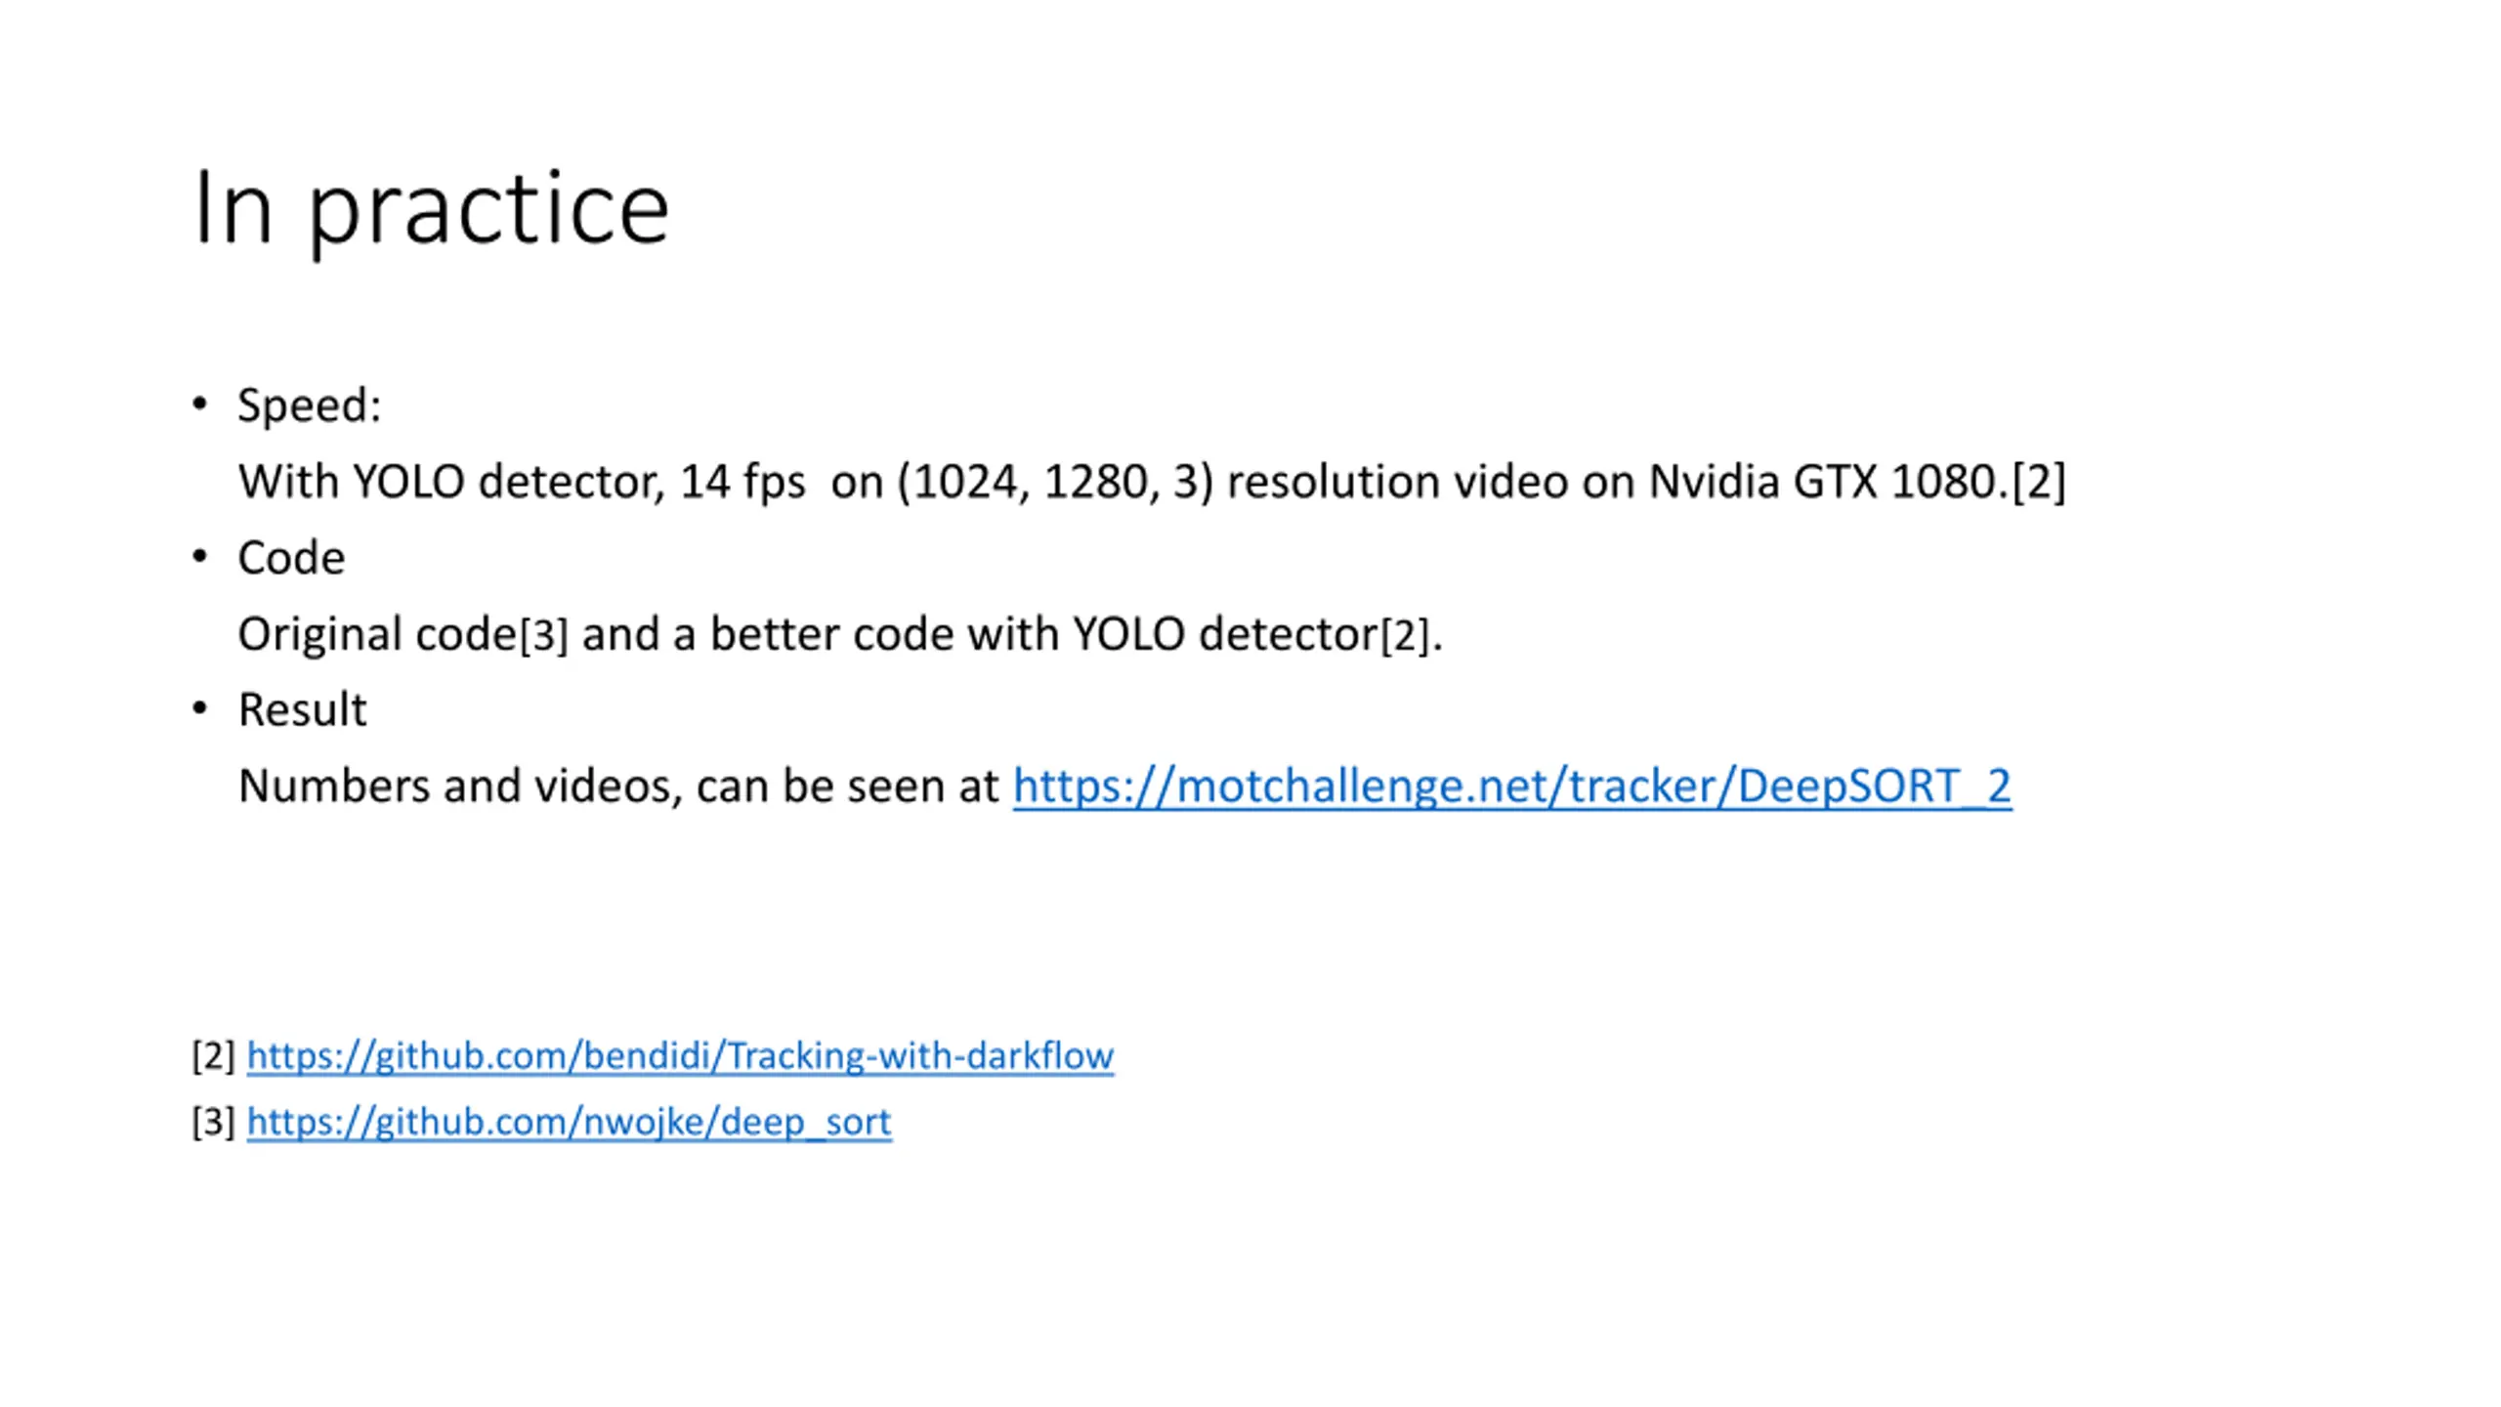
Task: Click the [3] citation after 'Original code'
Action: tap(543, 635)
